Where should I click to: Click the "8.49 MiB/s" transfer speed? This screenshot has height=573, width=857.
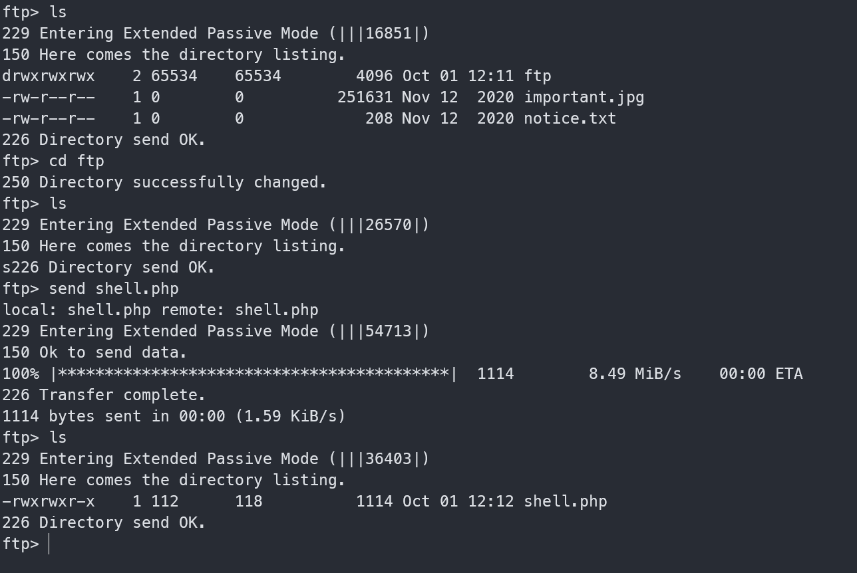click(x=635, y=374)
